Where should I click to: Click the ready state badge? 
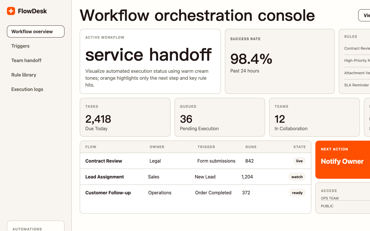(297, 193)
